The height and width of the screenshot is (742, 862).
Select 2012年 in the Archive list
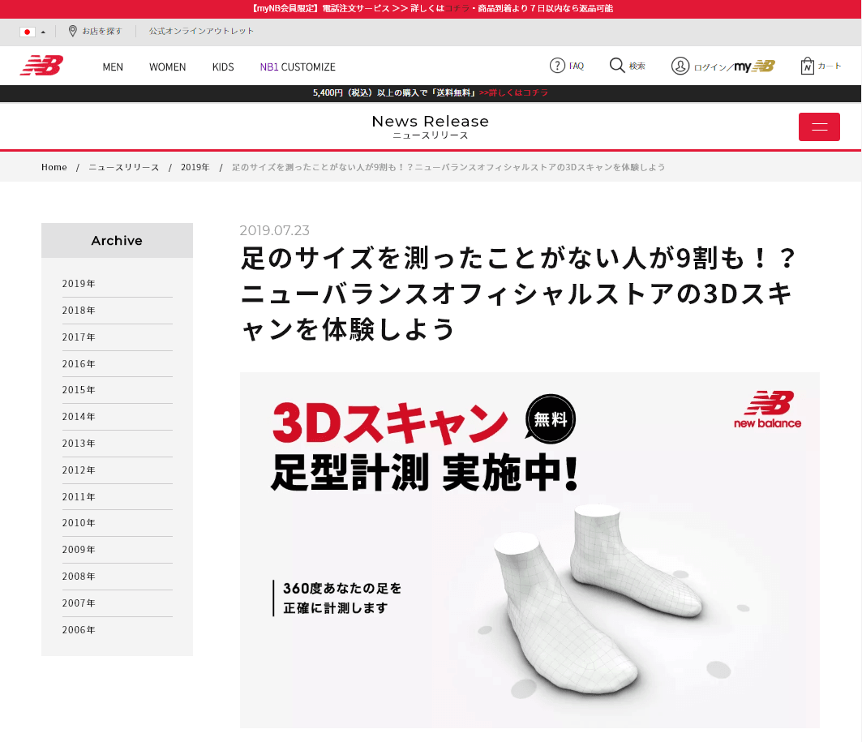(79, 470)
